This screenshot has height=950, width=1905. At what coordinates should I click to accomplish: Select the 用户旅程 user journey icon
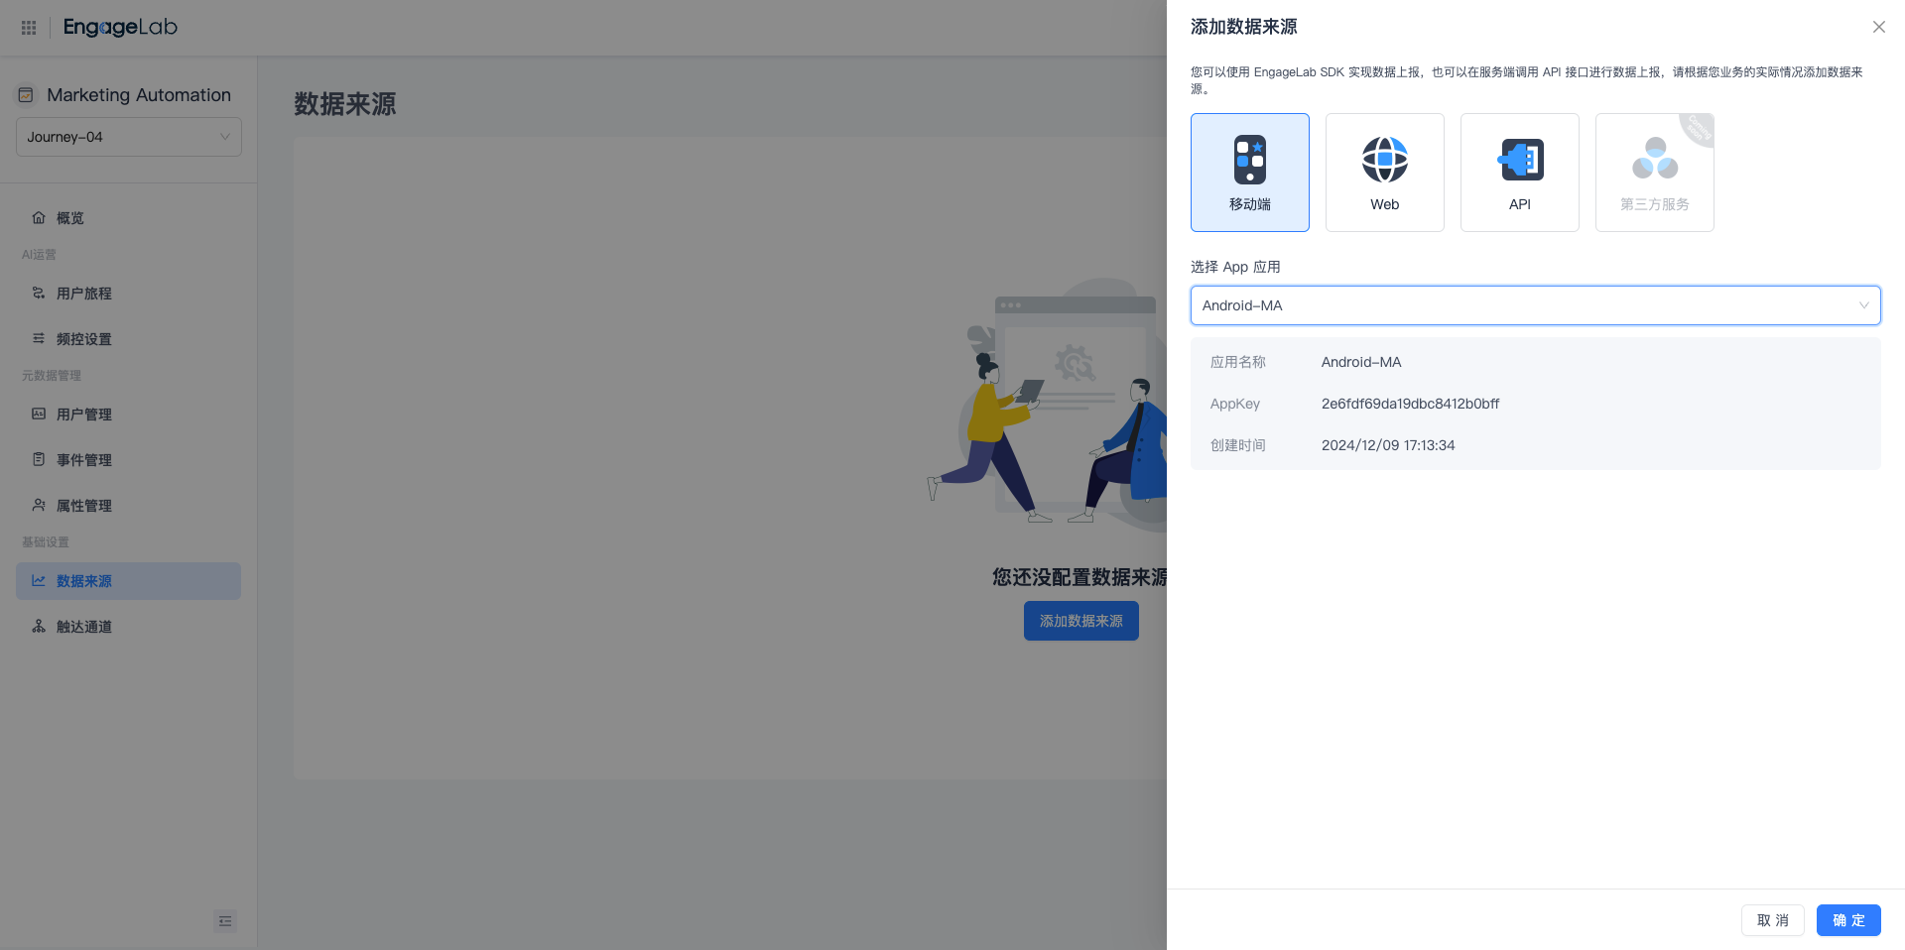pyautogui.click(x=38, y=294)
